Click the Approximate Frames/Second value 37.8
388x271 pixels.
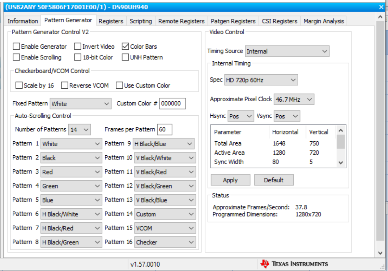301,207
